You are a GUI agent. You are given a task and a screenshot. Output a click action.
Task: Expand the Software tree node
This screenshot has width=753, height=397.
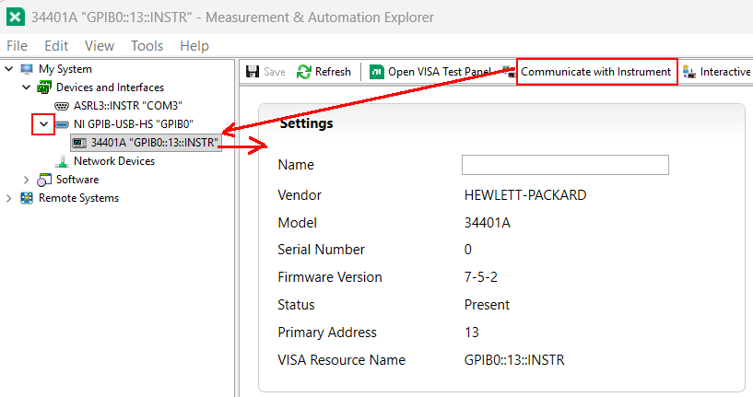pos(27,180)
